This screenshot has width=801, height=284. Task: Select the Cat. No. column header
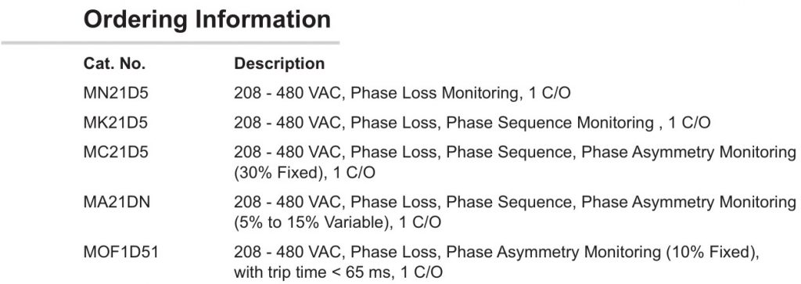tap(114, 64)
